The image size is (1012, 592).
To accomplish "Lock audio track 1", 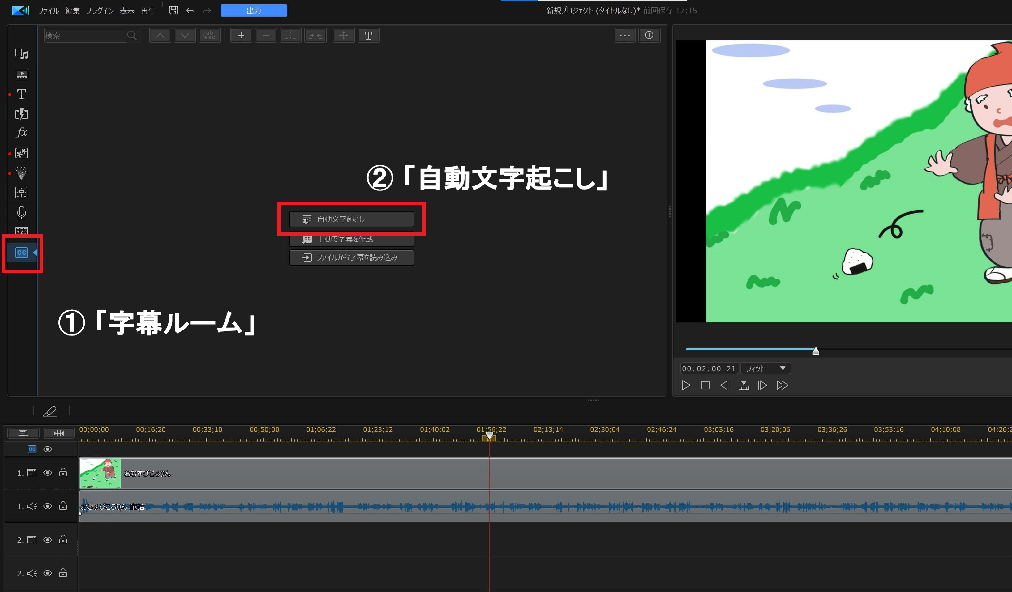I will pos(63,506).
